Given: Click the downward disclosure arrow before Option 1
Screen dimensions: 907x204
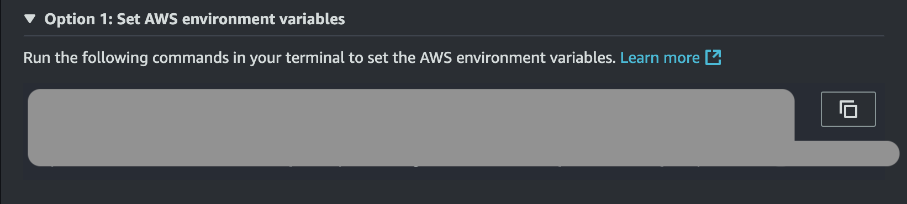Looking at the screenshot, I should [x=30, y=19].
